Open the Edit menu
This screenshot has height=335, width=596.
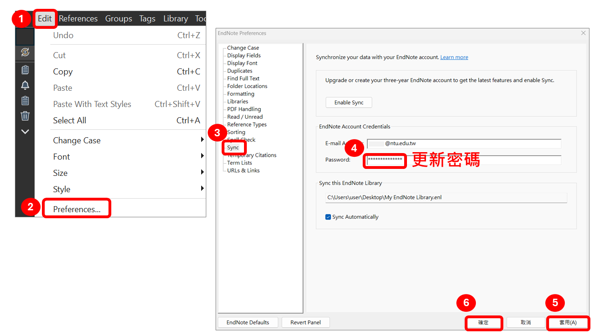tap(45, 19)
